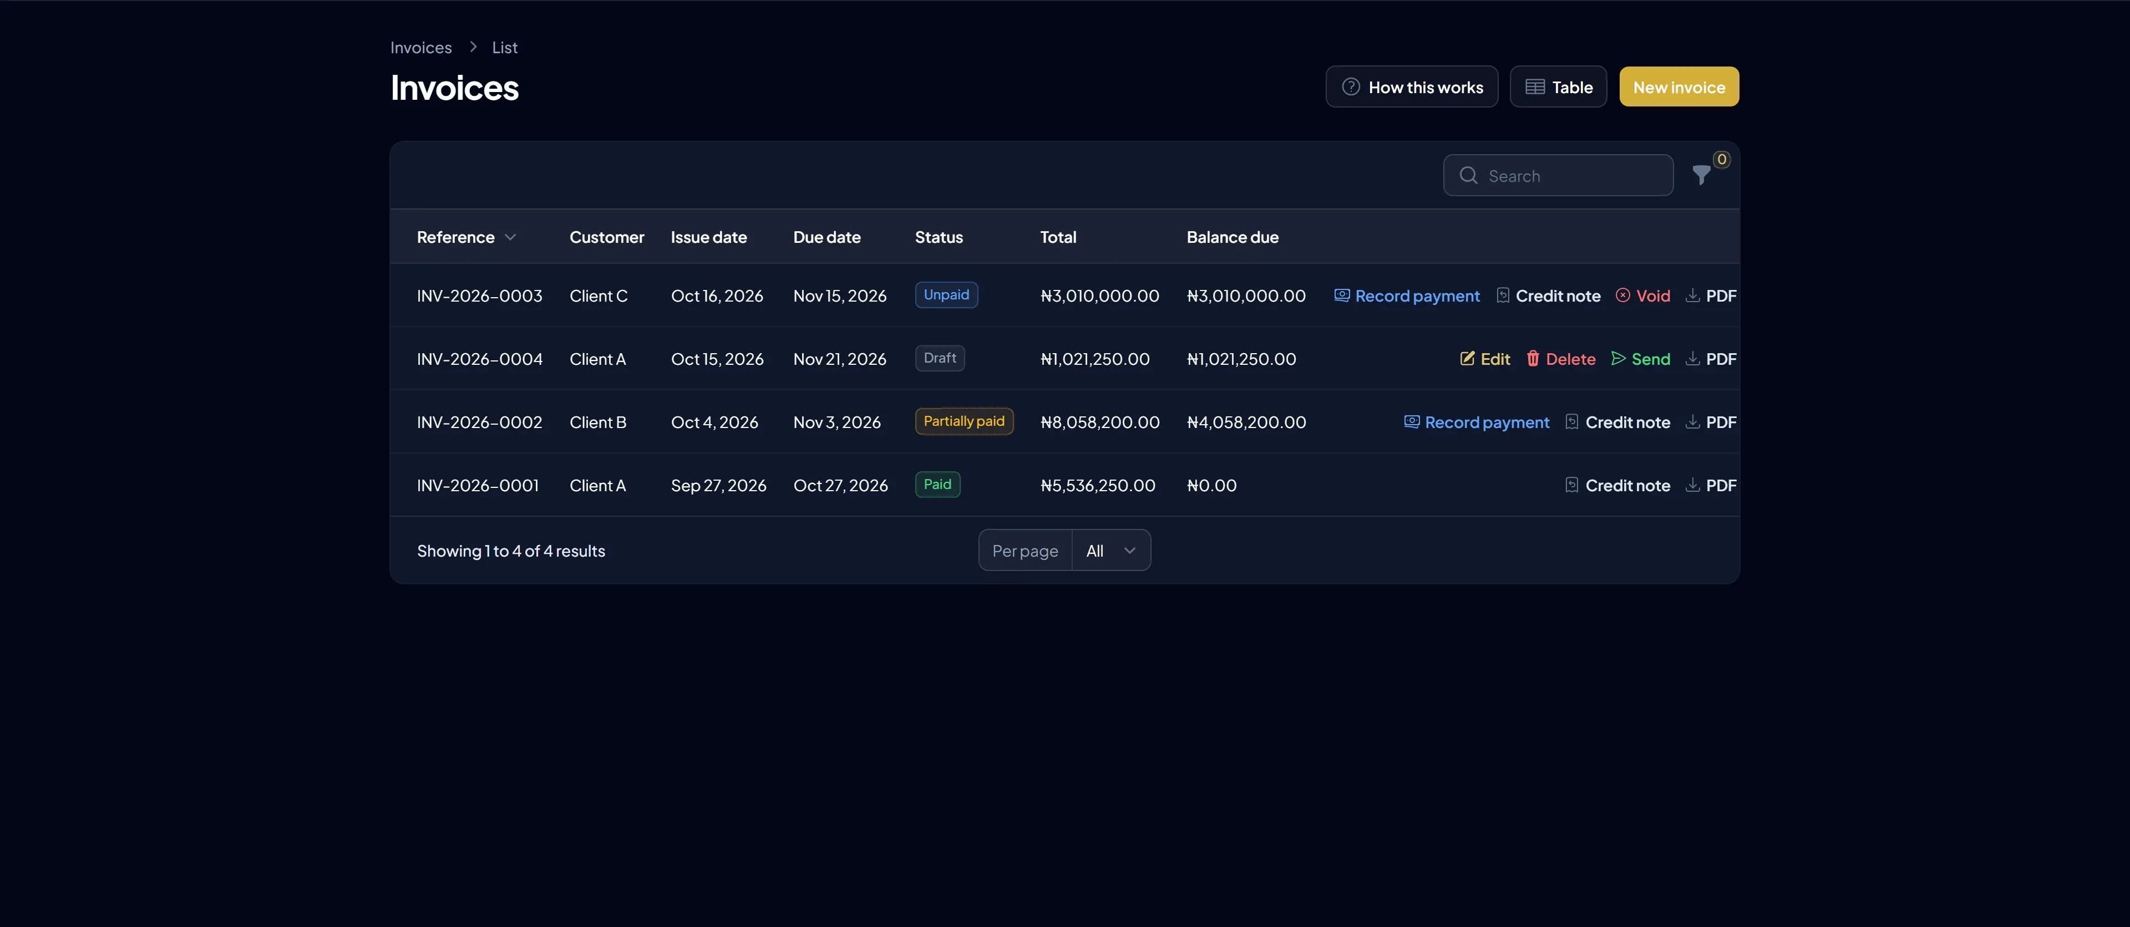2130x927 pixels.
Task: Record payment for INV-2026-0002
Action: click(1477, 422)
